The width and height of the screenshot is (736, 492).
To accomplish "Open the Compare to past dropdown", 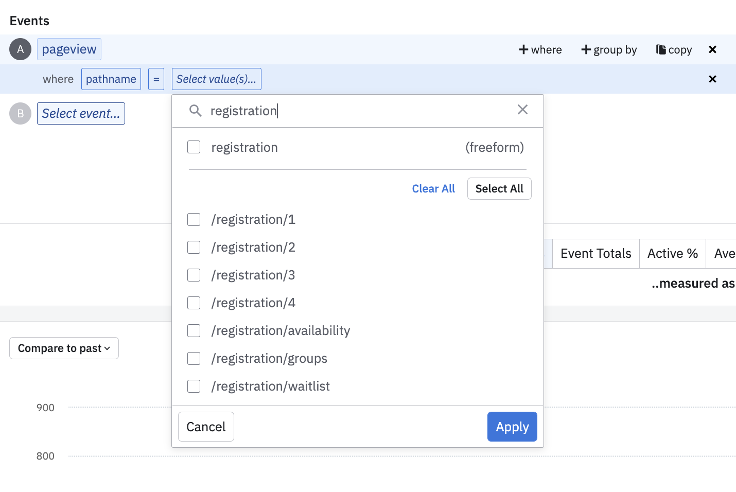I will point(64,348).
